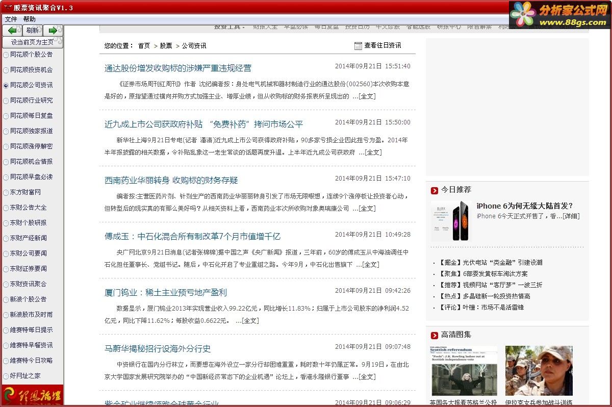The height and width of the screenshot is (407, 612).
Task: Open 【评论】叶檀：市场不是活雷锋
Action: coord(480,308)
